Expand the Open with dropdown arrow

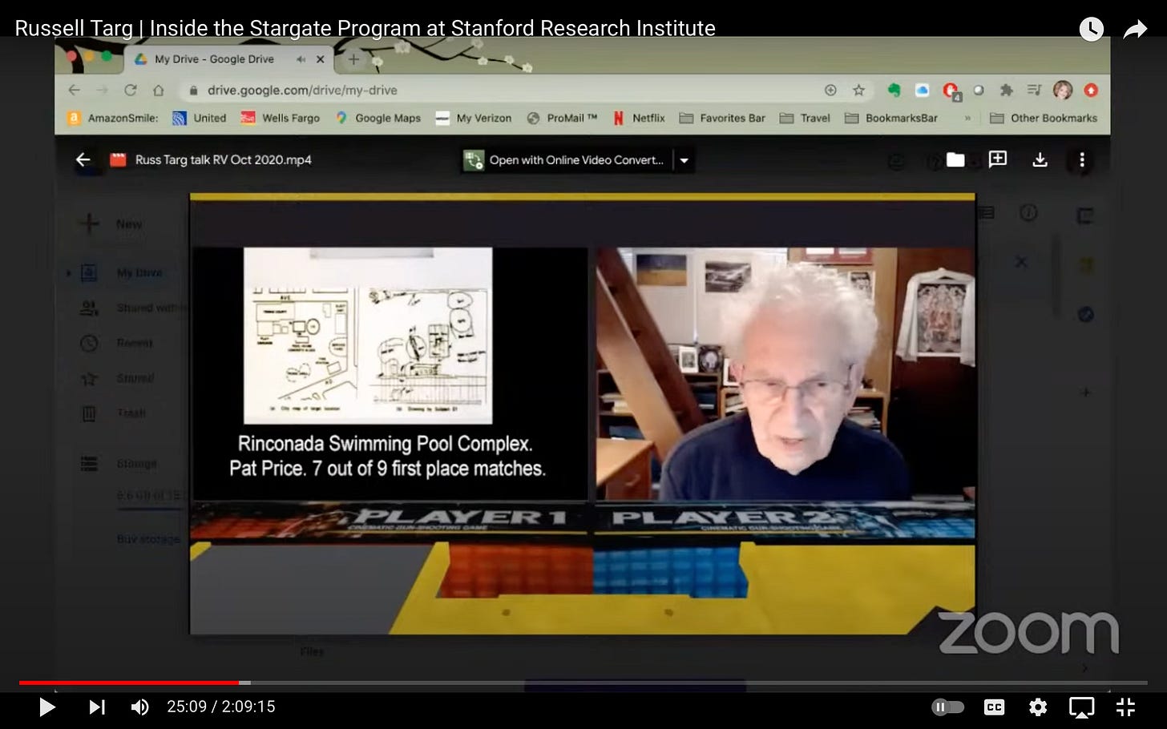[684, 160]
